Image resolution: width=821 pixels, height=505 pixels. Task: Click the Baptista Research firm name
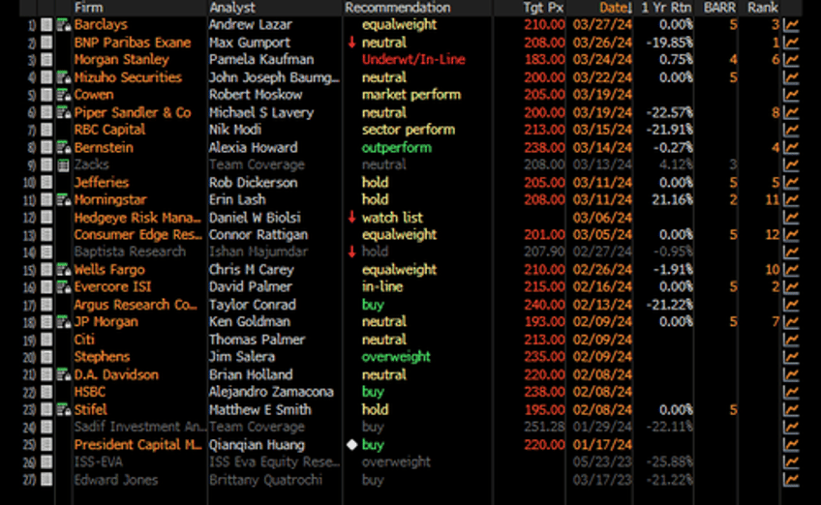tap(130, 252)
